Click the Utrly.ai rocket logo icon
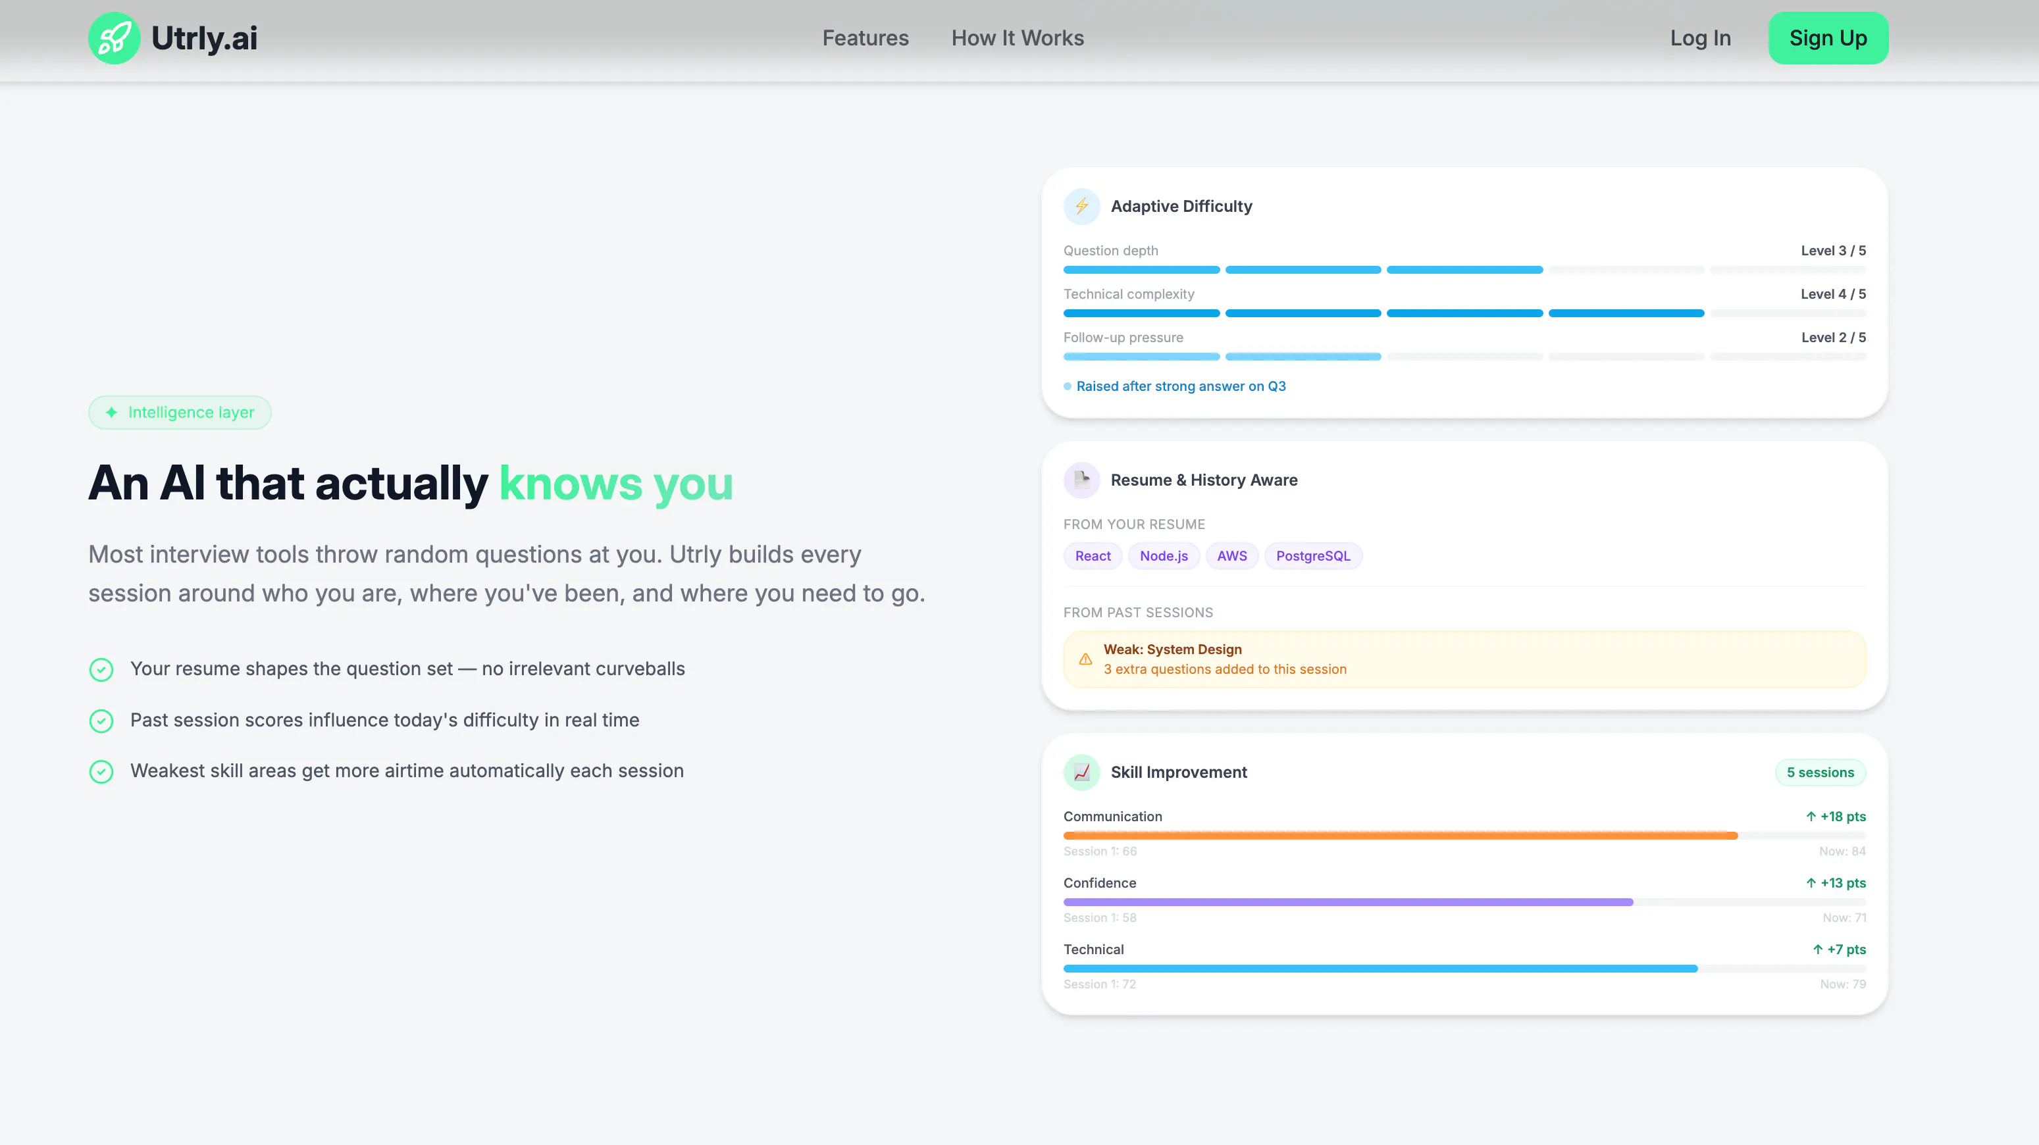Image resolution: width=2039 pixels, height=1145 pixels. click(114, 38)
